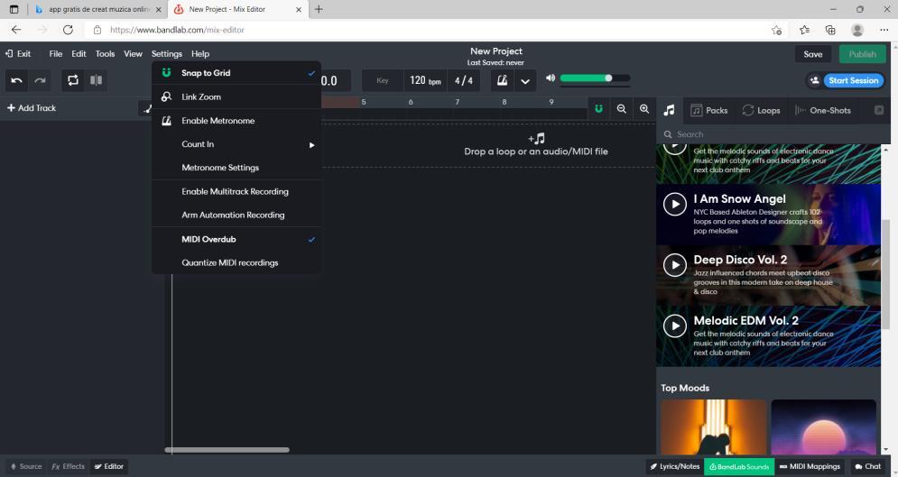Screen dimensions: 898x477
Task: Click the volume speaker icon
Action: click(x=551, y=78)
